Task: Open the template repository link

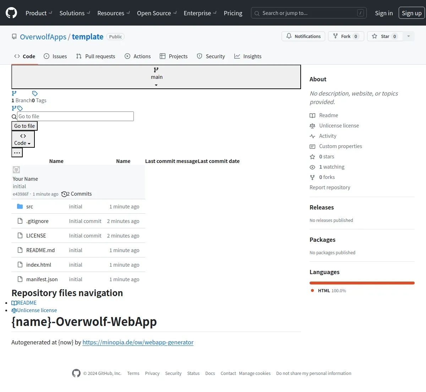Action: pos(88,37)
